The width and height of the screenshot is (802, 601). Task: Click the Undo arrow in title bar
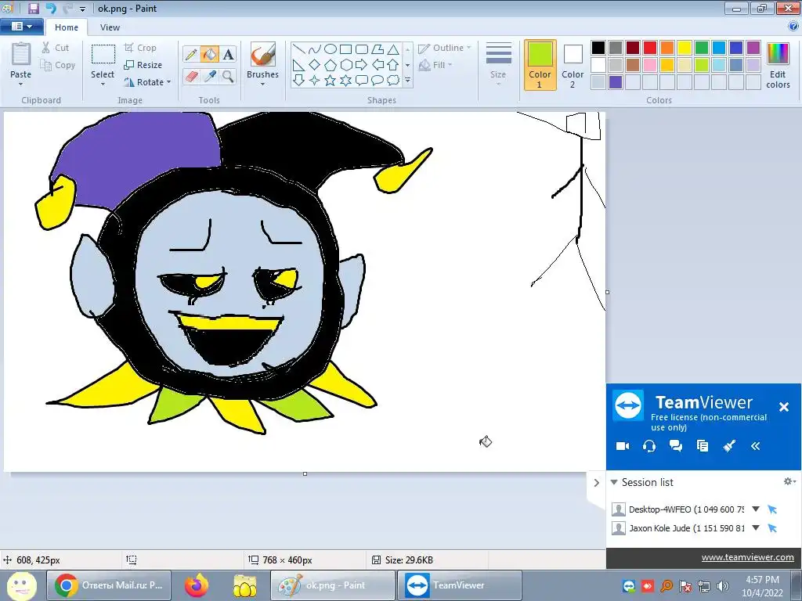tap(51, 8)
